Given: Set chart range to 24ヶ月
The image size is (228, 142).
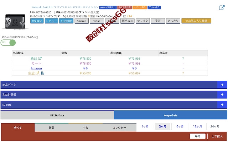Looking at the screenshot, I should [215, 126].
